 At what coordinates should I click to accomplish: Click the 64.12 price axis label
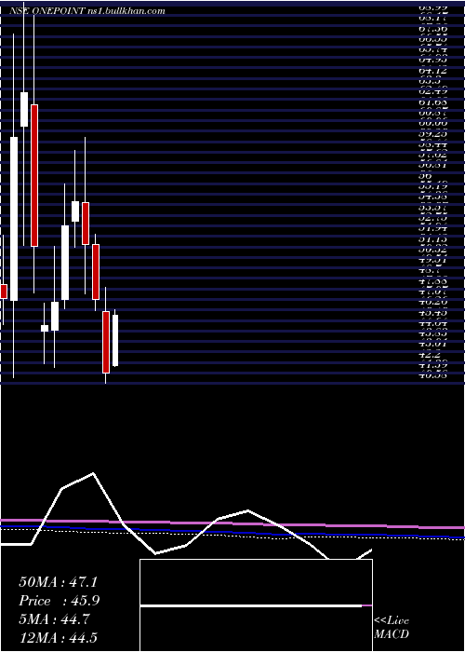coord(433,71)
